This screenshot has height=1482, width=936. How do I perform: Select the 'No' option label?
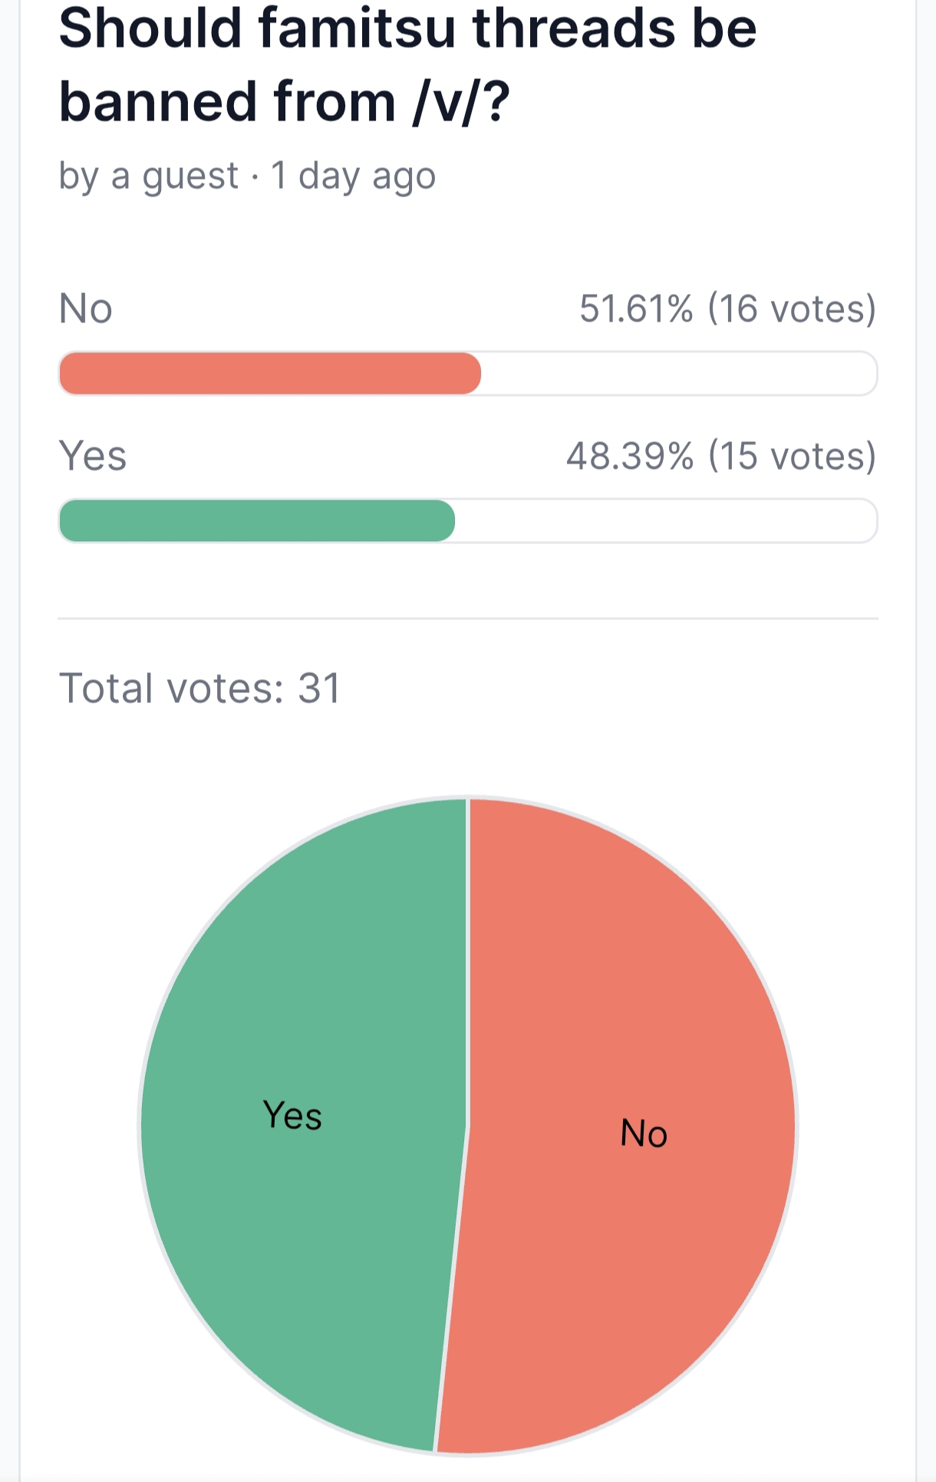tap(86, 309)
